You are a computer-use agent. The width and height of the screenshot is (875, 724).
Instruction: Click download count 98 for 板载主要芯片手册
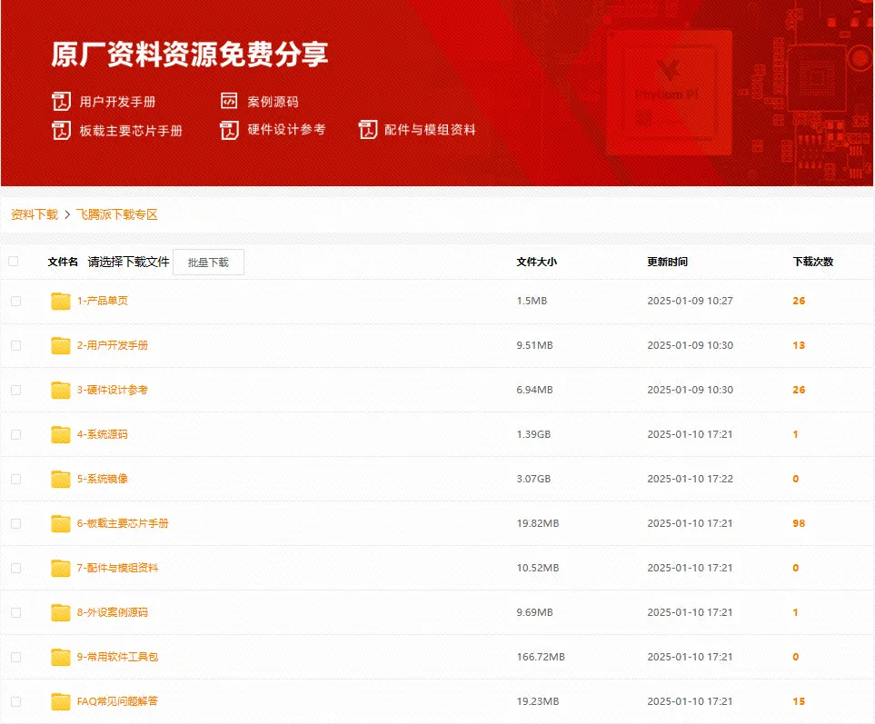click(x=799, y=523)
